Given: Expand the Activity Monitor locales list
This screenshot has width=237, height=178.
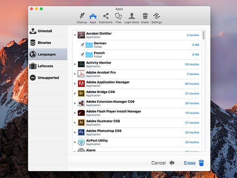Looking at the screenshot, I should pyautogui.click(x=75, y=64).
